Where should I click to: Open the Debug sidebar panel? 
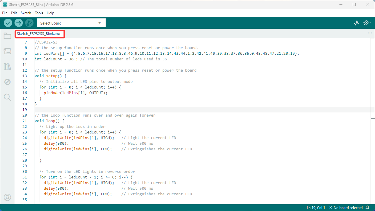coord(7,82)
